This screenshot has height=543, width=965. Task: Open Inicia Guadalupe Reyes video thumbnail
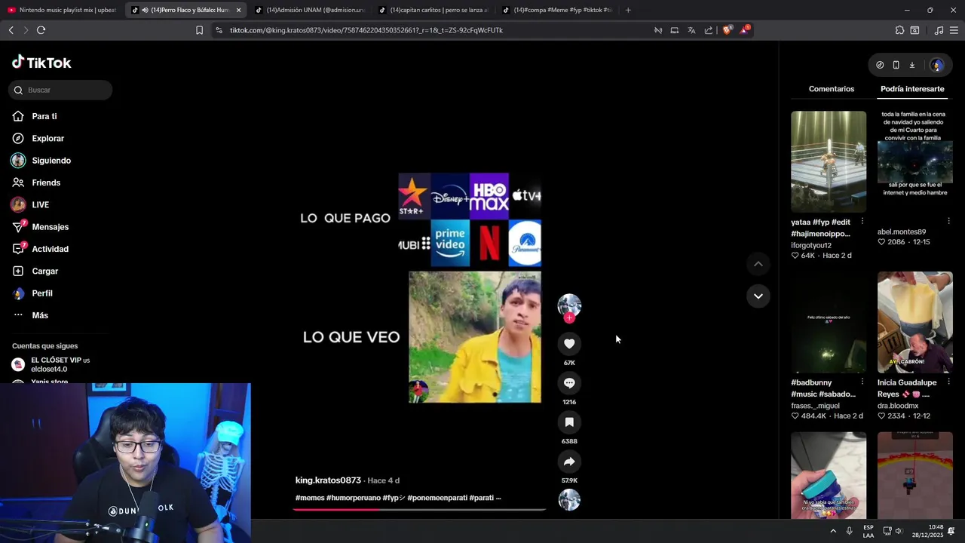[915, 322]
